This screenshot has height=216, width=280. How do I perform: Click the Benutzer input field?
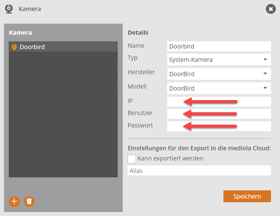pos(219,114)
